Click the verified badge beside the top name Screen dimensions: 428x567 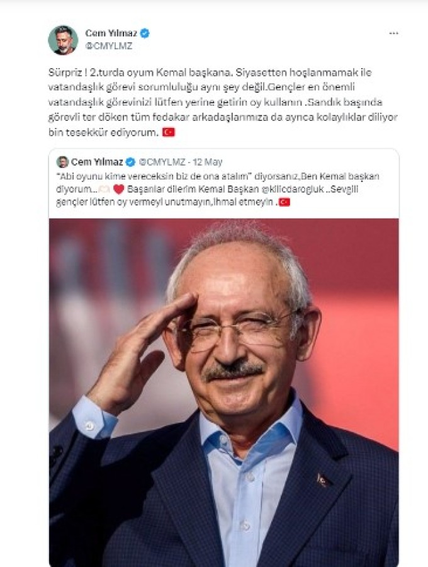145,33
